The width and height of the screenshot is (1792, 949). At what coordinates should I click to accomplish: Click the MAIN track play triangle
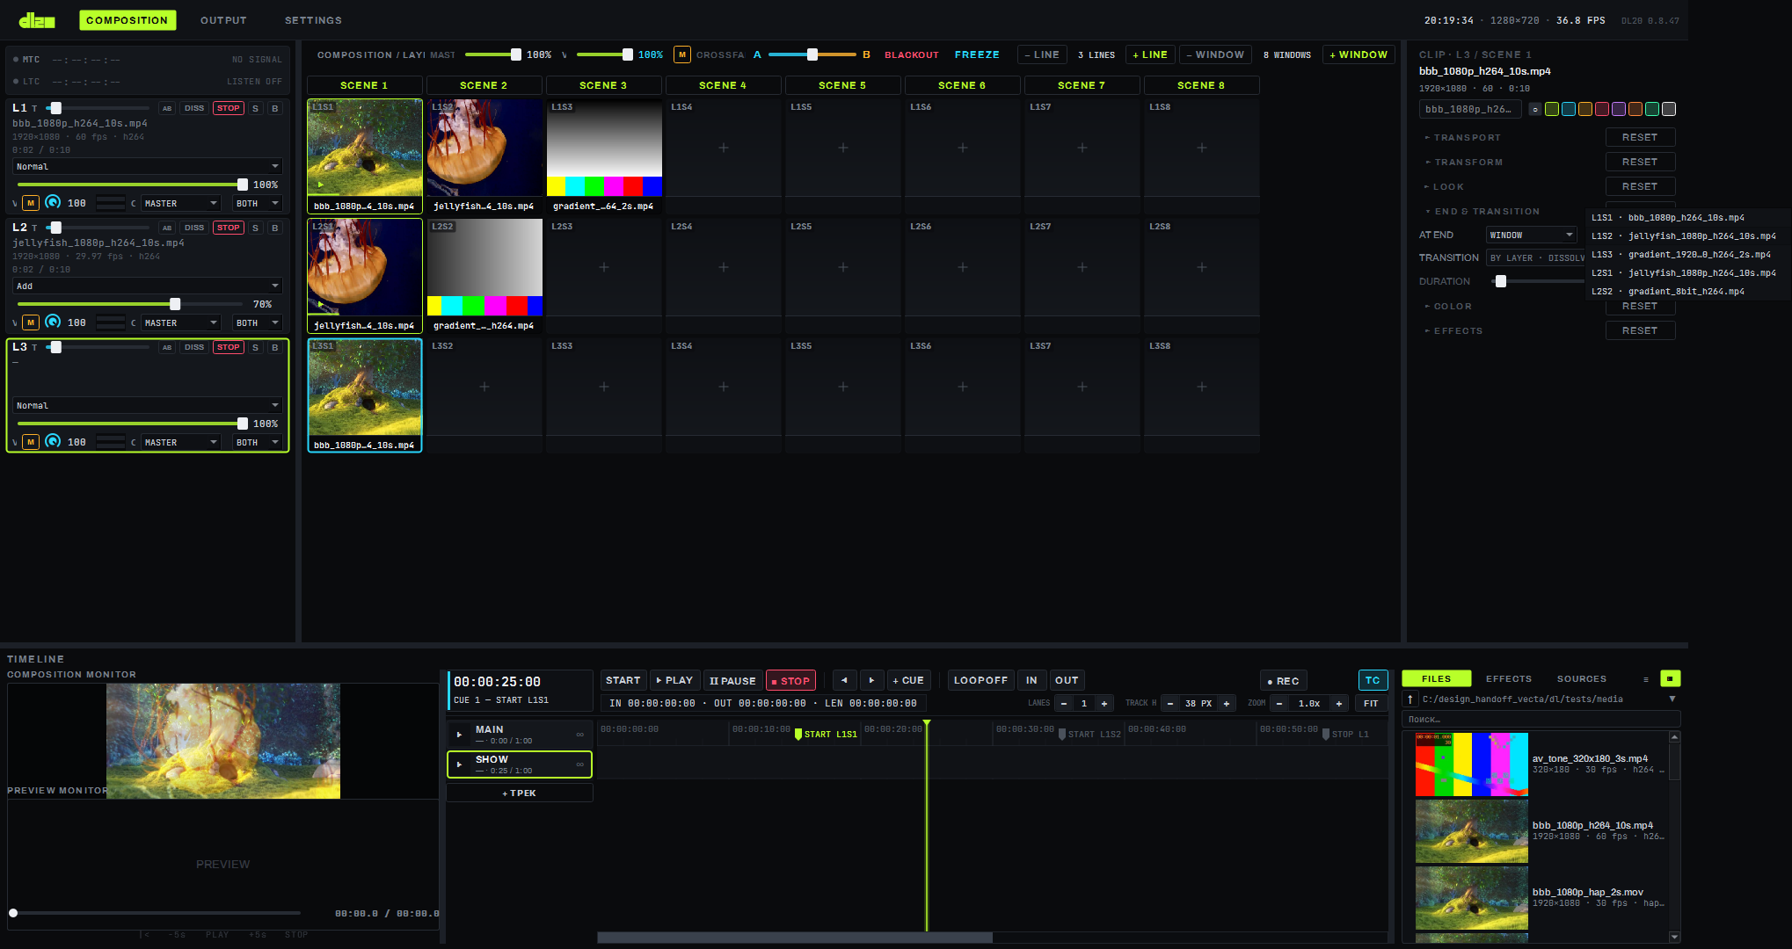(x=459, y=735)
